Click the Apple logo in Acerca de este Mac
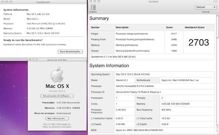The height and width of the screenshot is (135, 219). [x=57, y=74]
